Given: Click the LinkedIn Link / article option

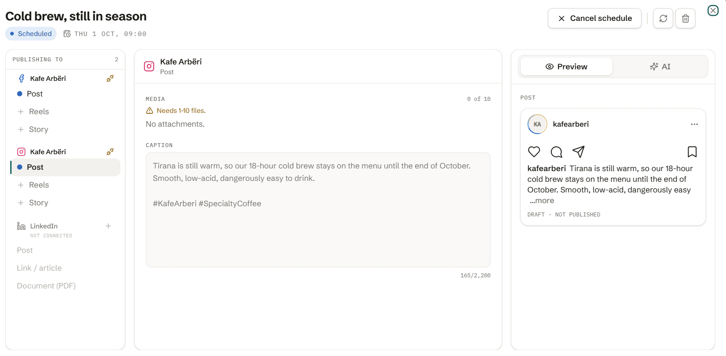Looking at the screenshot, I should pyautogui.click(x=39, y=268).
